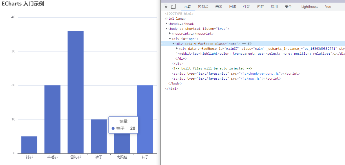
Task: Switch to the 应用 tab
Action: (274, 7)
